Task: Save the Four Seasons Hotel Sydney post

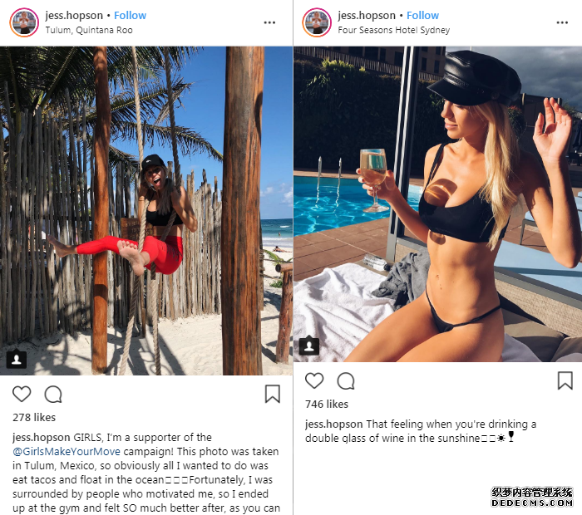Action: [565, 380]
